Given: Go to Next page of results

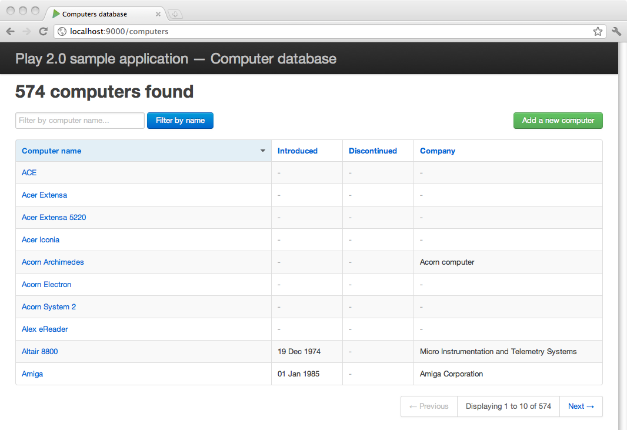Looking at the screenshot, I should 581,406.
